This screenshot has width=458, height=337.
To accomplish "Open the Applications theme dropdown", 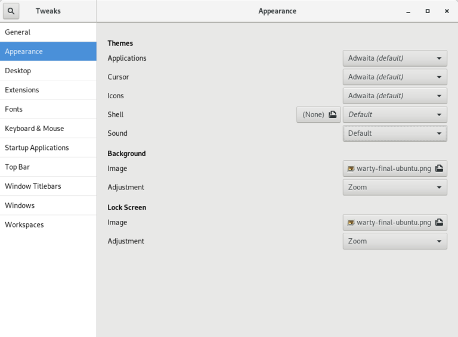I will (395, 58).
